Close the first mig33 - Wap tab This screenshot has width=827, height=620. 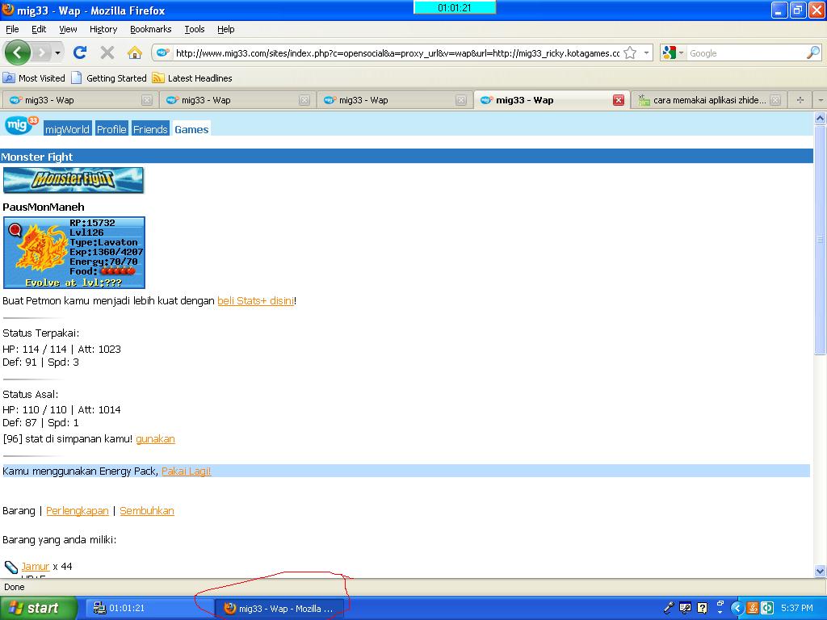point(147,100)
